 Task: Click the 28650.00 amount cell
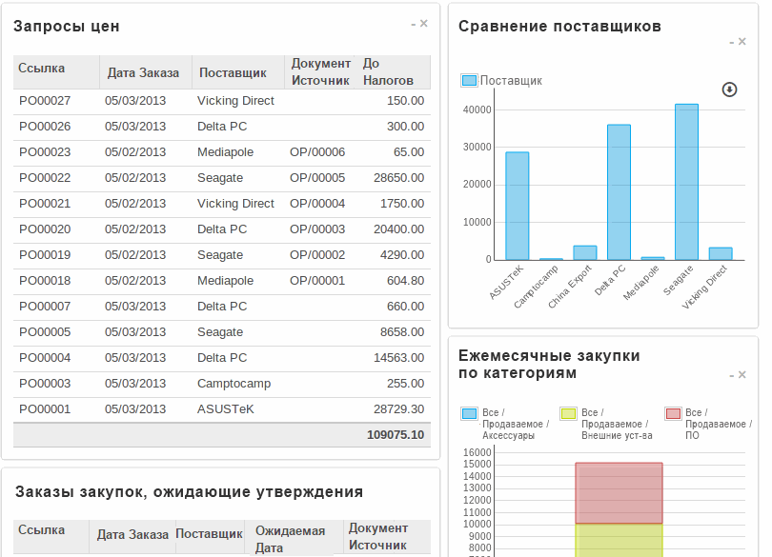click(398, 178)
